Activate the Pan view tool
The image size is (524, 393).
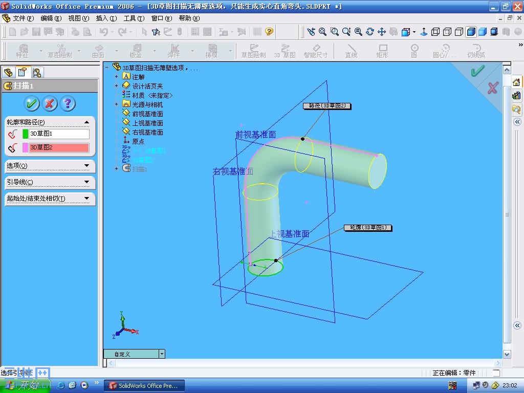click(x=382, y=32)
